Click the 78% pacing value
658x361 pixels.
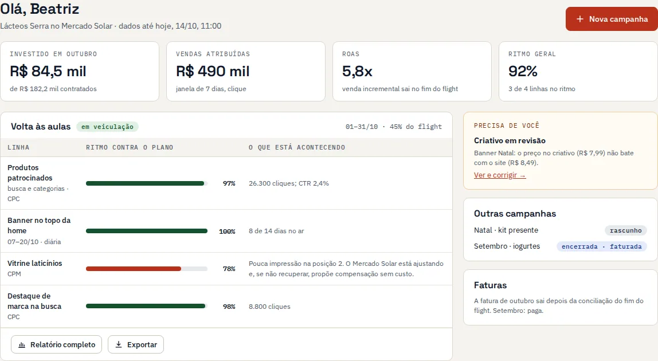click(x=229, y=269)
